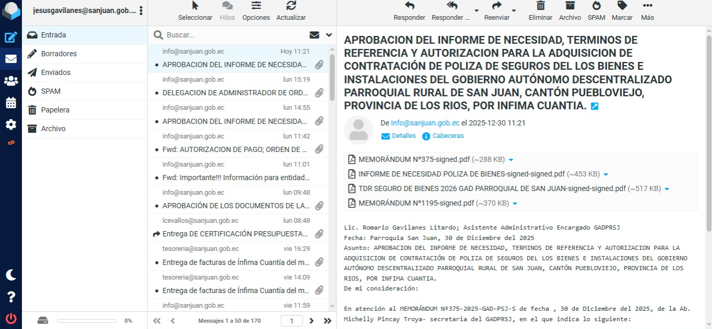Click the Archivo archive toolbar icon
This screenshot has height=329, width=712.
[x=570, y=11]
